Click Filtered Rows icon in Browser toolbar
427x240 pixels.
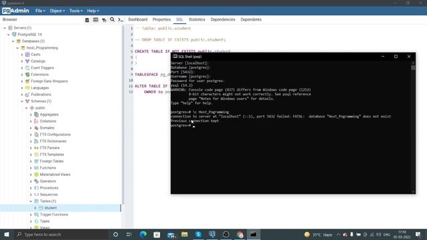tap(104, 20)
